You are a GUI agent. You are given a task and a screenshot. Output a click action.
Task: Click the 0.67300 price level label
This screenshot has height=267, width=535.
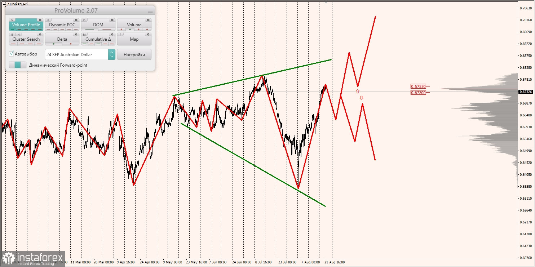[418, 93]
